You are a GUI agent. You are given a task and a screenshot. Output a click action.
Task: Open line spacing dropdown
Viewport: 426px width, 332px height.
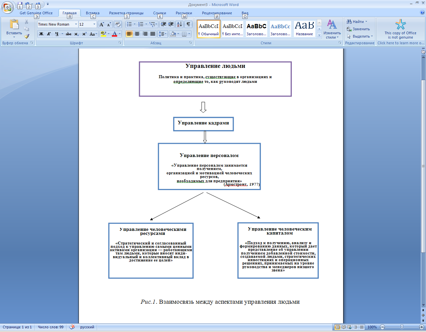pos(163,34)
